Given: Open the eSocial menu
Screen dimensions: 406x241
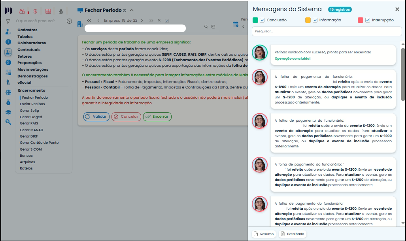Looking at the screenshot, I should point(25,83).
